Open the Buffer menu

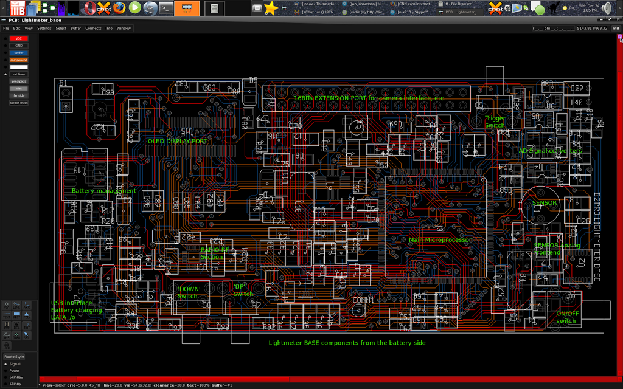[75, 28]
